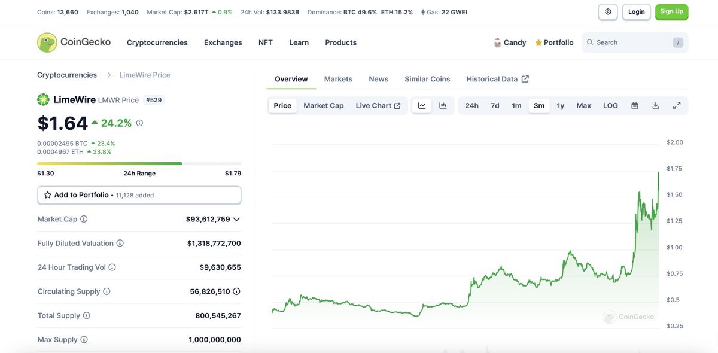Click the CoinGecko logo

pyautogui.click(x=74, y=42)
